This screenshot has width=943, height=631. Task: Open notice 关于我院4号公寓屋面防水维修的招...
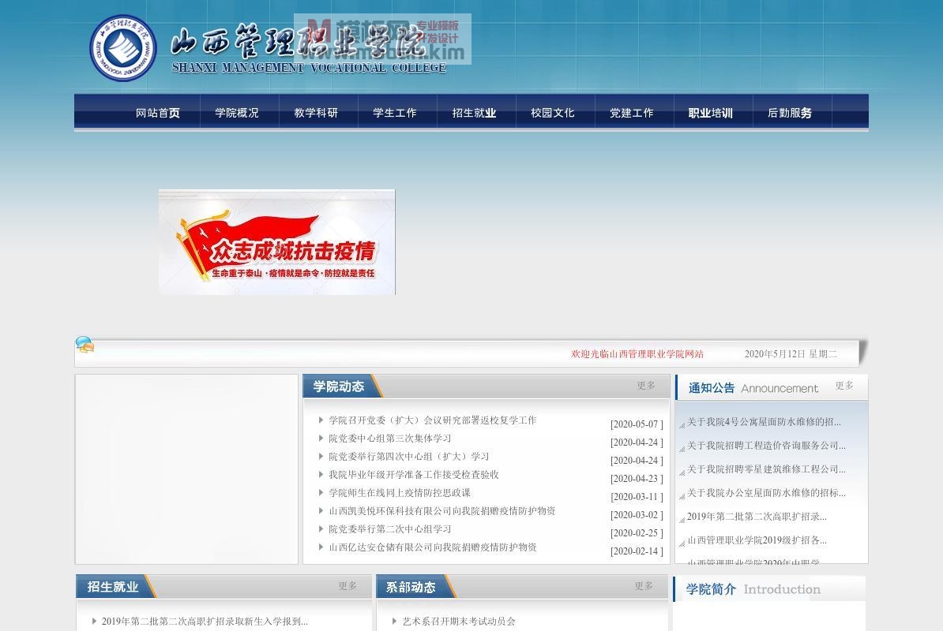pos(764,422)
